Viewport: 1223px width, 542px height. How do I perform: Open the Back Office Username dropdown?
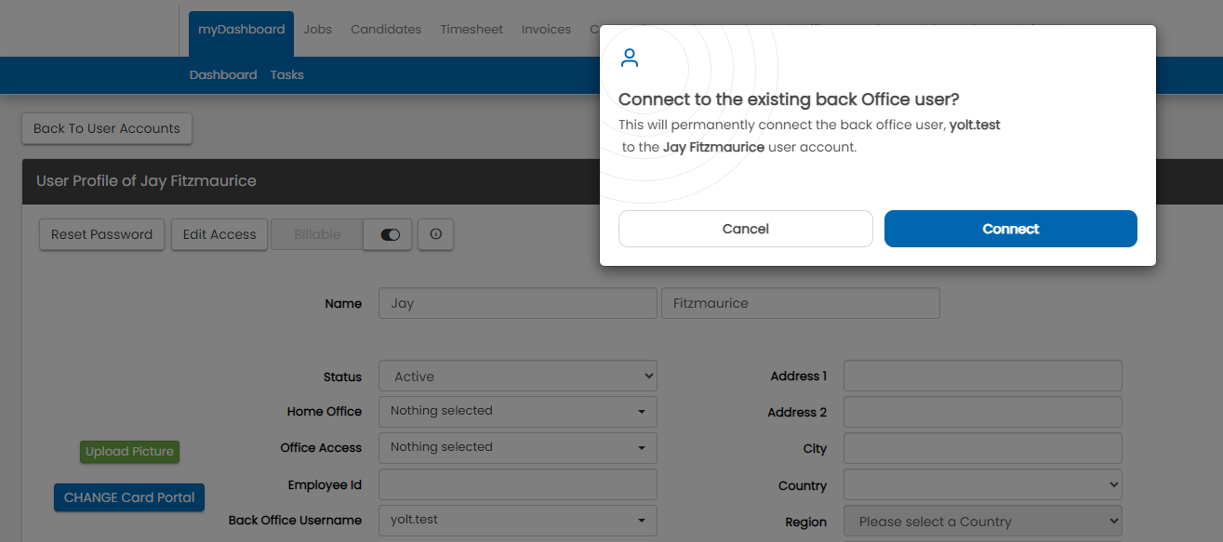click(x=517, y=520)
